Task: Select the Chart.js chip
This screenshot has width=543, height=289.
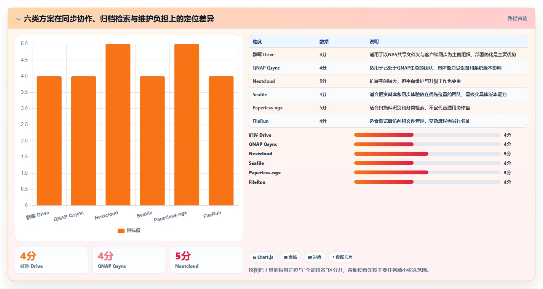Action: click(263, 257)
